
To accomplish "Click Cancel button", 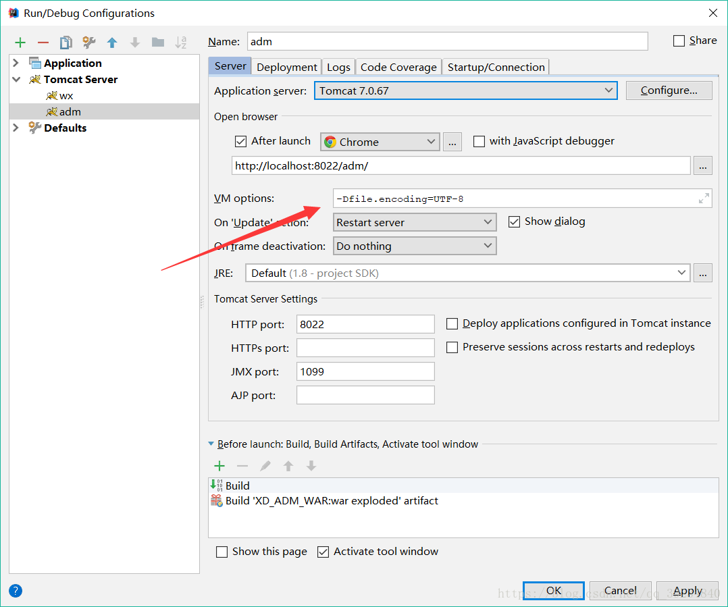I will click(620, 590).
